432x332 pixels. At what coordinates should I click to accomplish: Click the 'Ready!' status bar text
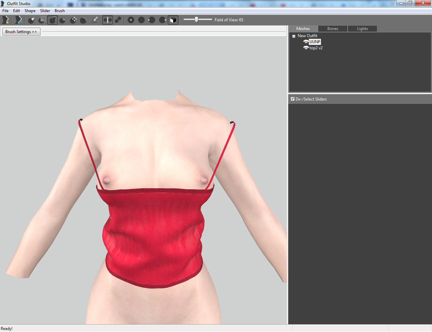7,329
